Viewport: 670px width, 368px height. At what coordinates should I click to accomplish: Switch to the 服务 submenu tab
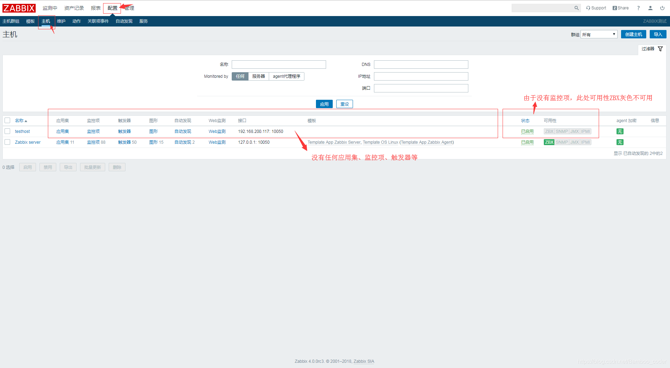coord(144,21)
